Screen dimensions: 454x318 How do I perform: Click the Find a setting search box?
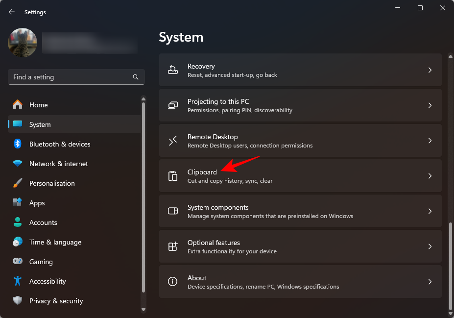(71, 77)
